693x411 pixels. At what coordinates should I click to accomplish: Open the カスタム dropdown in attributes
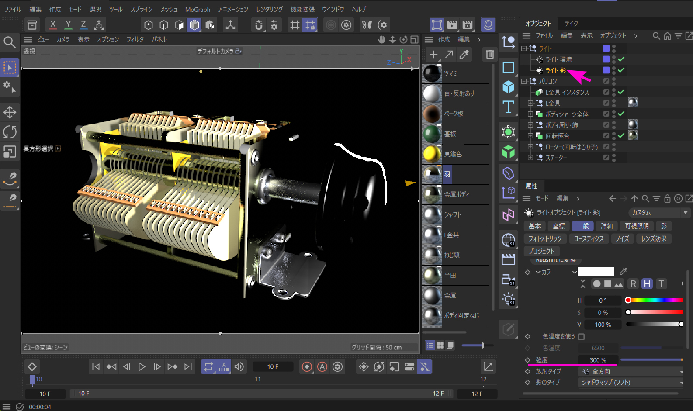(658, 213)
